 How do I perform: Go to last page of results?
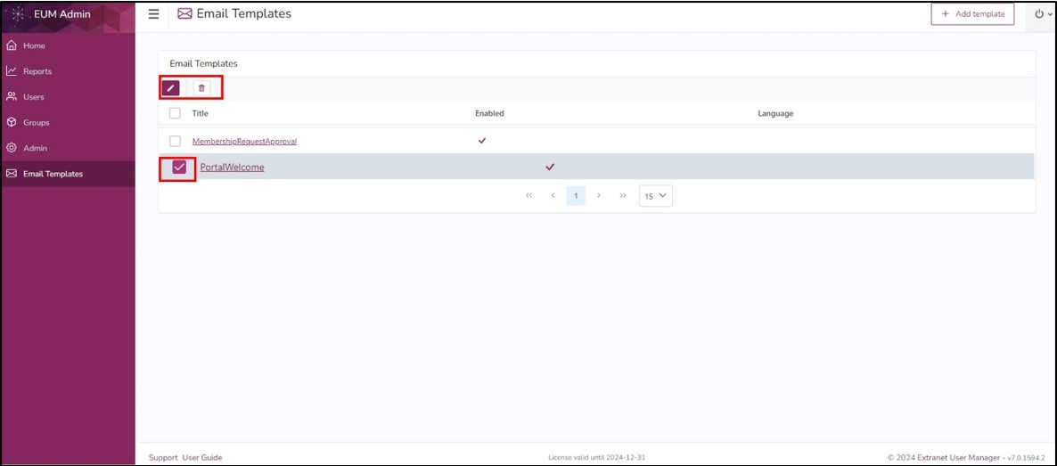(623, 195)
